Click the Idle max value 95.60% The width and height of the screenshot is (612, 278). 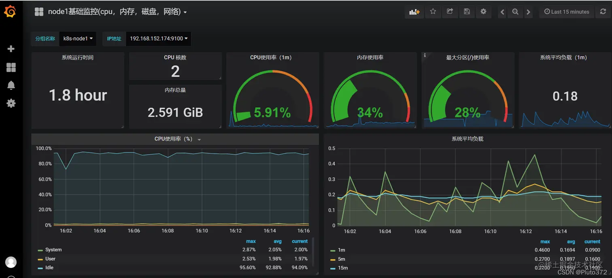(249, 267)
